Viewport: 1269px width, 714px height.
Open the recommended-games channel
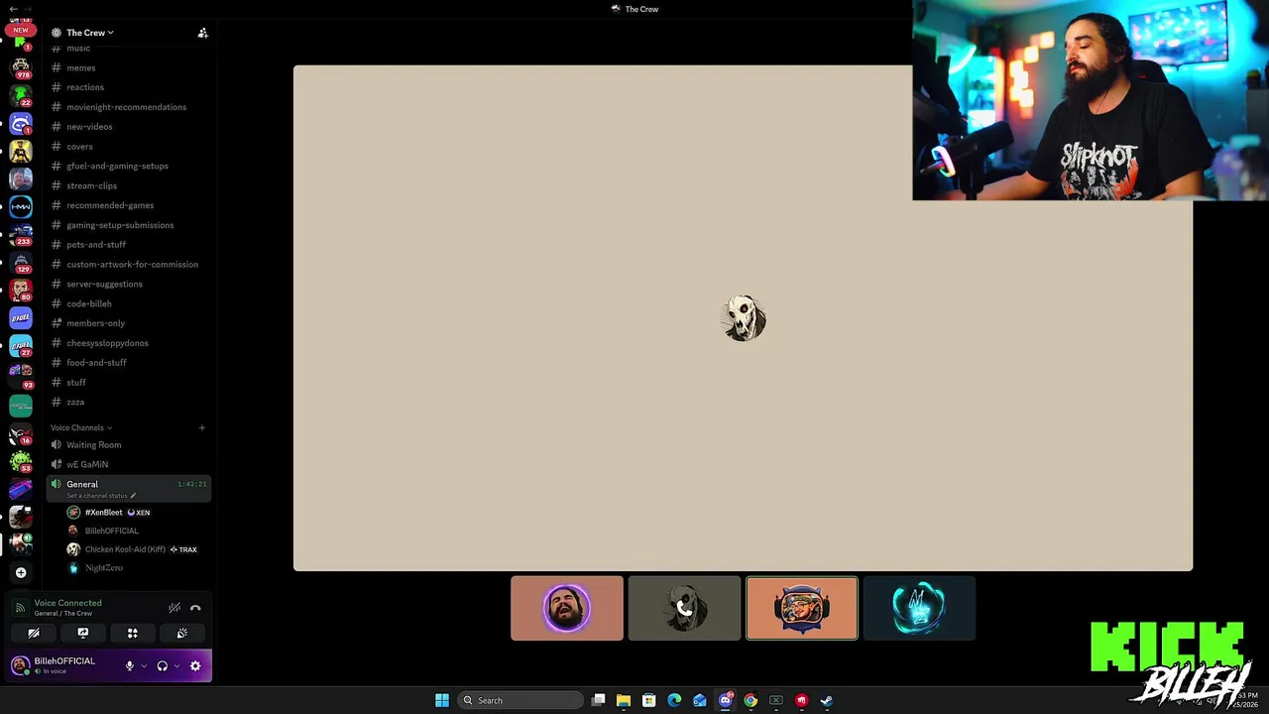click(129, 205)
